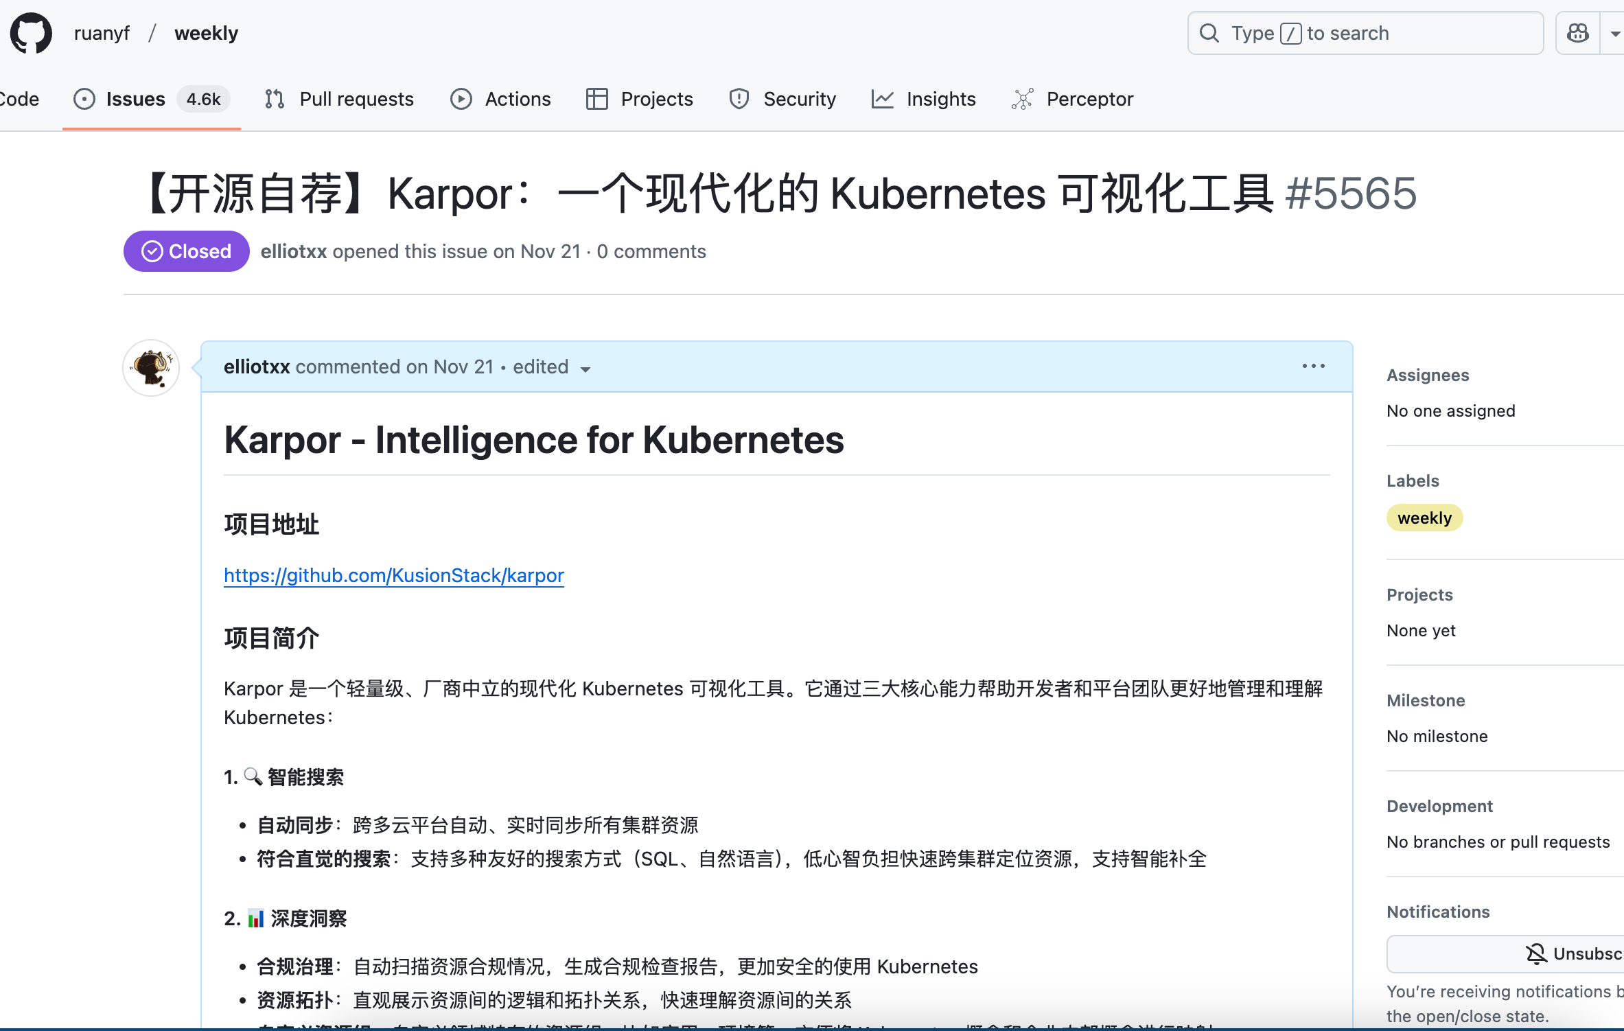Screen dimensions: 1624x1031
Task: Open the KusionStack/karpor GitHub link
Action: tap(394, 575)
